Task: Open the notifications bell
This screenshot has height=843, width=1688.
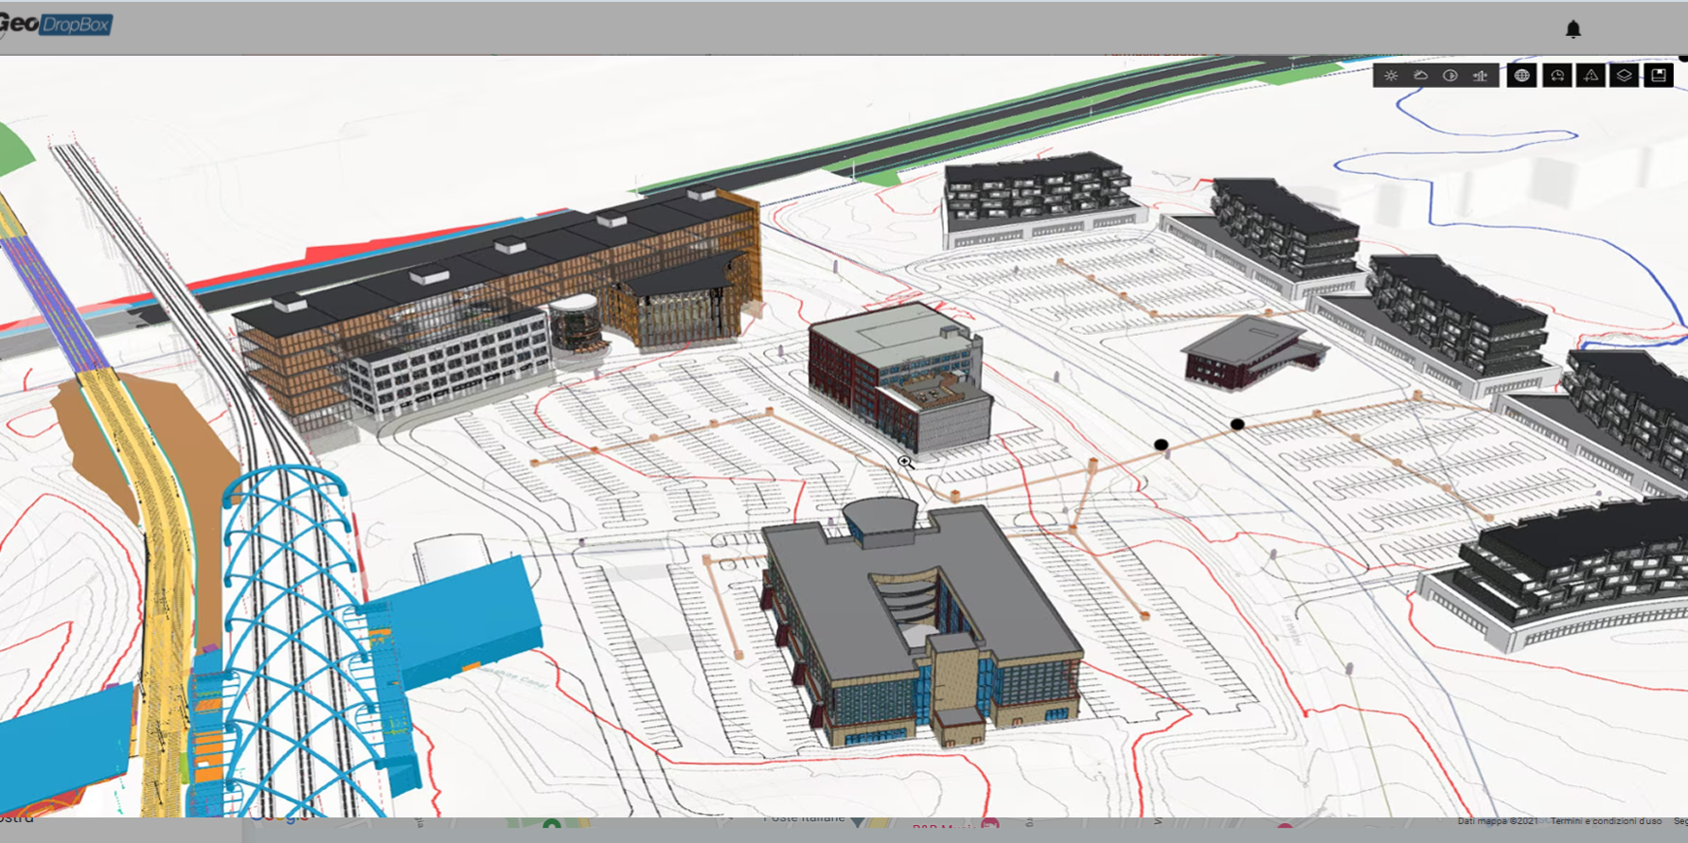Action: pyautogui.click(x=1573, y=29)
